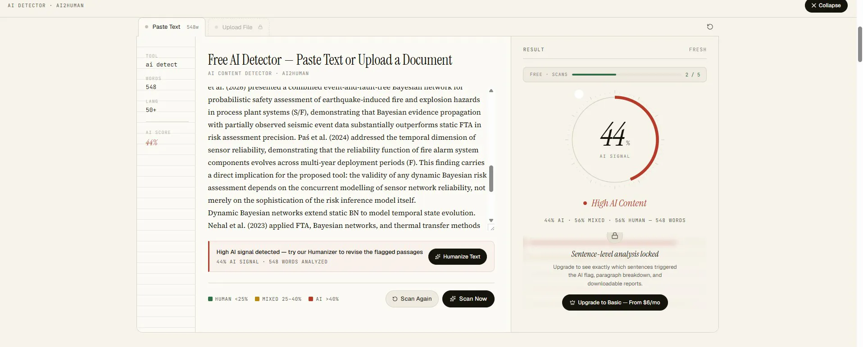Click 'High AI signal detected' notice text
863x347 pixels.
pyautogui.click(x=319, y=252)
